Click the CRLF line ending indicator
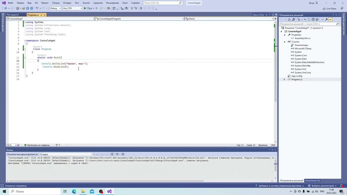Image resolution: width=347 pixels, height=195 pixels. pos(273,145)
